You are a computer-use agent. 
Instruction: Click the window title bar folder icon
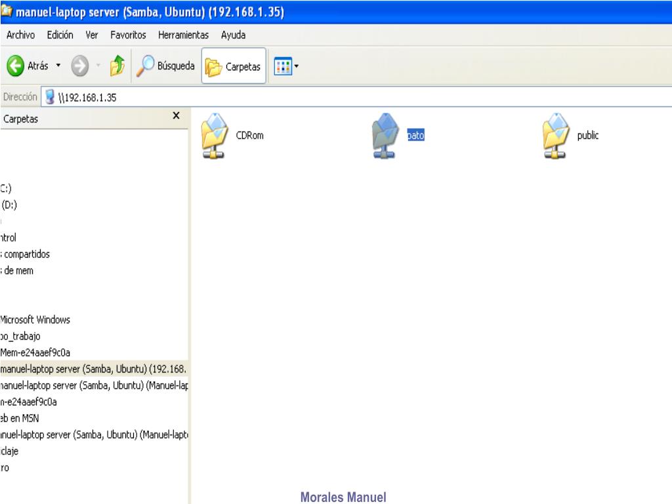tap(7, 10)
